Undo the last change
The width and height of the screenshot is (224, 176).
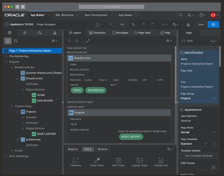click(x=144, y=25)
